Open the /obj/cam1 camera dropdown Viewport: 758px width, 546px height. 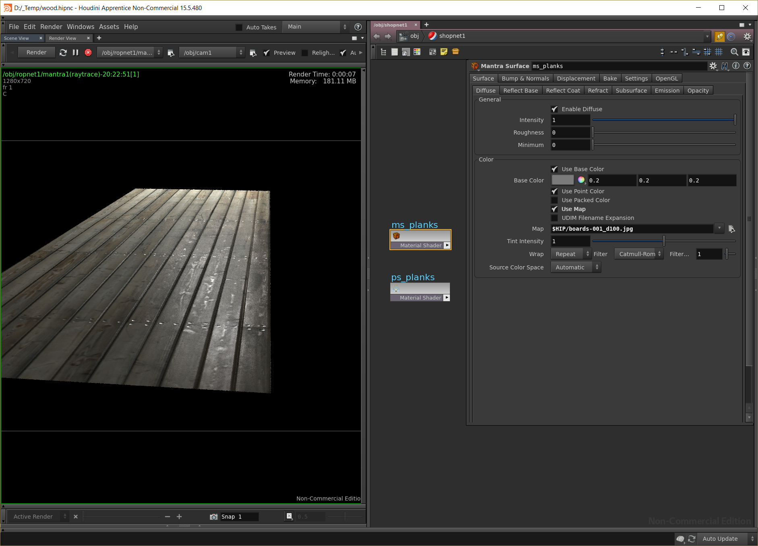pyautogui.click(x=212, y=53)
